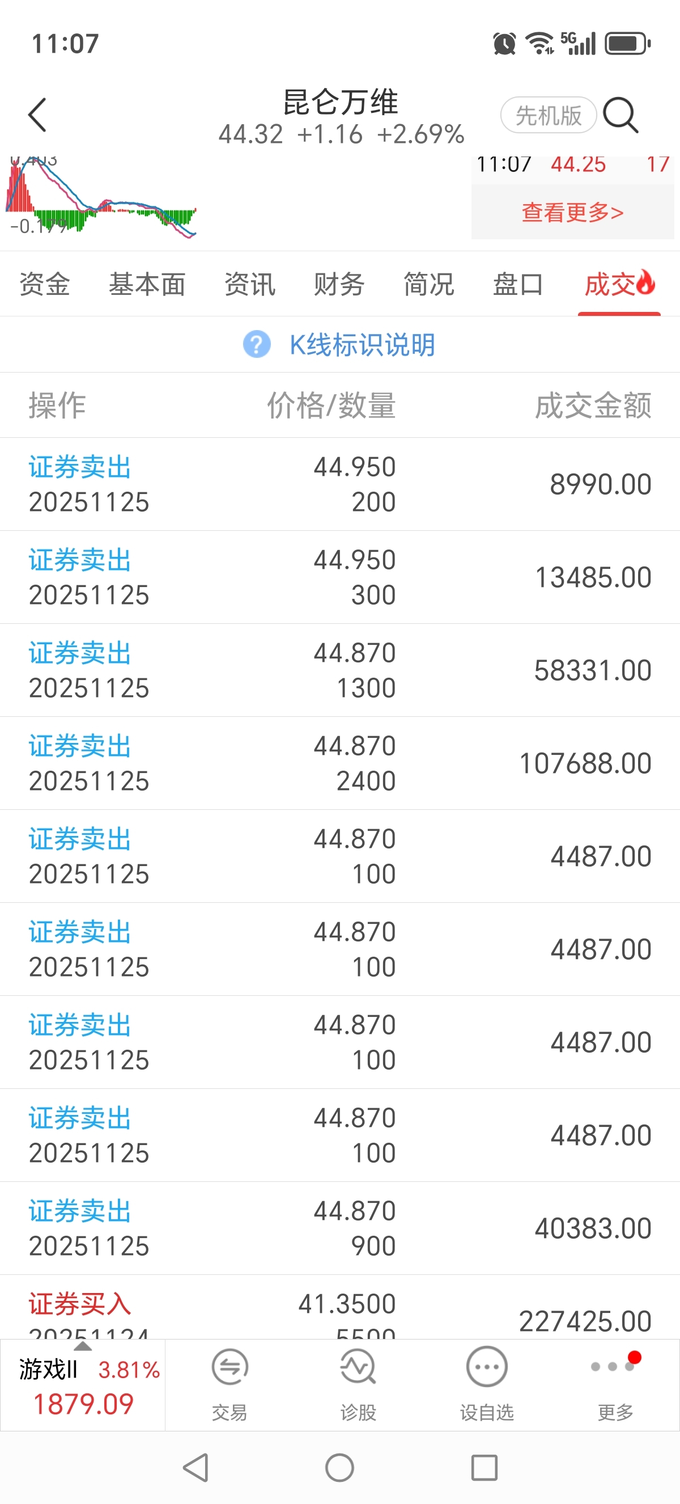Viewport: 680px width, 1504px height.
Task: Switch to the 盘口 tab
Action: (518, 285)
